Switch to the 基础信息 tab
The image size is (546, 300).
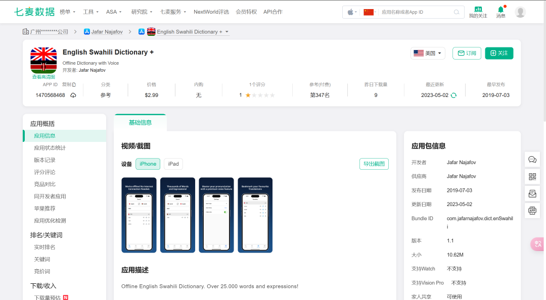140,123
